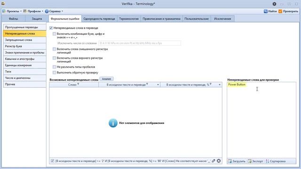Select Запрещенные слова in sidebar

(x=25, y=40)
